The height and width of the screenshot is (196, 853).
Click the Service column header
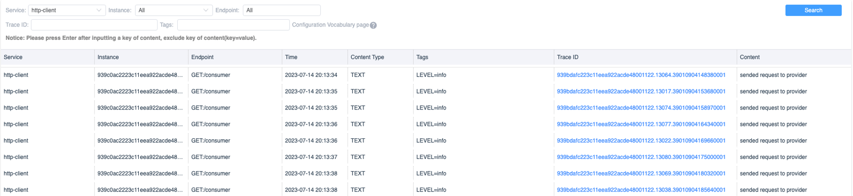tap(13, 57)
